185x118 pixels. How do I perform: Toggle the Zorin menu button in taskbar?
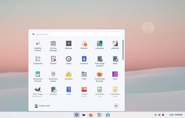[x=77, y=115]
